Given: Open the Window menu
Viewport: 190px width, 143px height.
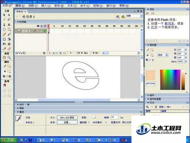Looking at the screenshot, I should click(x=111, y=6).
